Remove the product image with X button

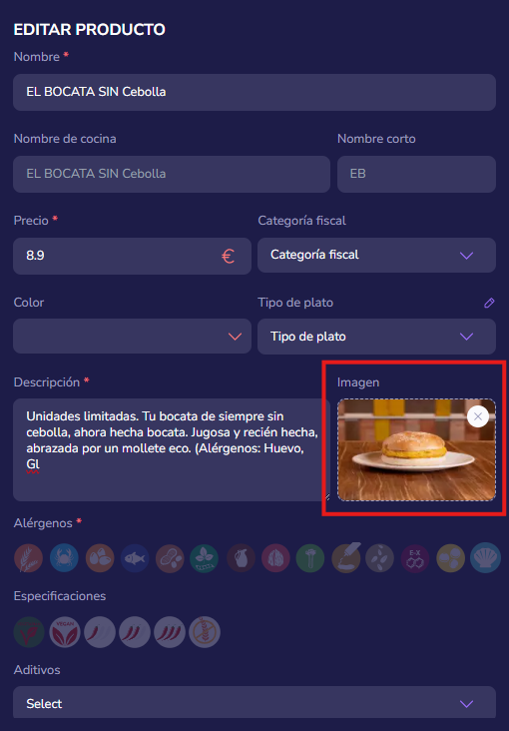[478, 416]
